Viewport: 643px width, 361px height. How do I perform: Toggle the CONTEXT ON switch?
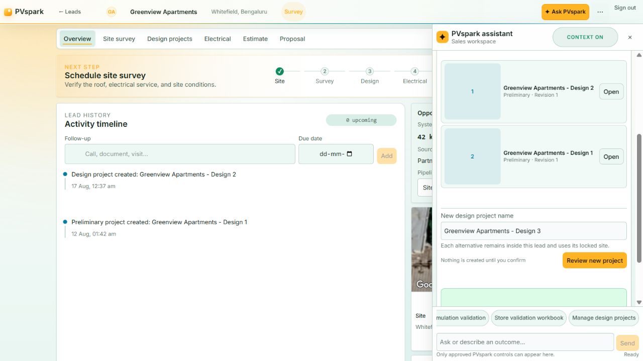585,37
